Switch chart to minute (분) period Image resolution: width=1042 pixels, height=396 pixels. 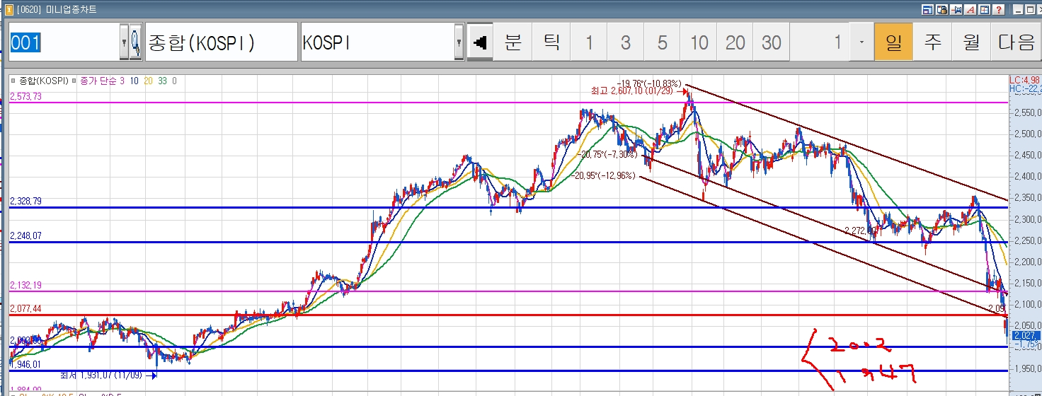tap(513, 43)
